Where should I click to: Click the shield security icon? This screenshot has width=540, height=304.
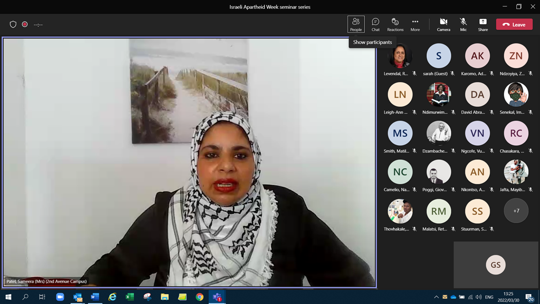13,24
